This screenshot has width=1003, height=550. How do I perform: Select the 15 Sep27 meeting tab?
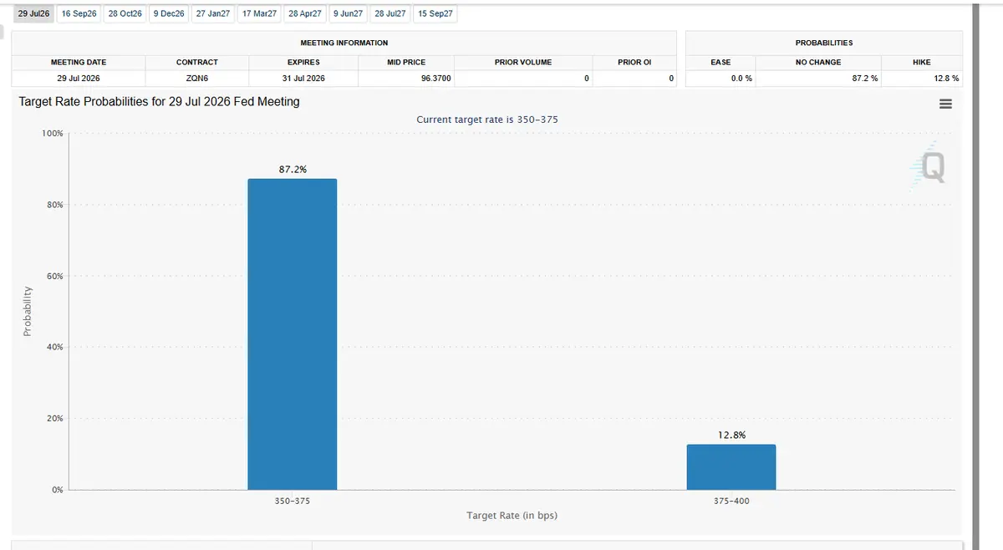435,14
